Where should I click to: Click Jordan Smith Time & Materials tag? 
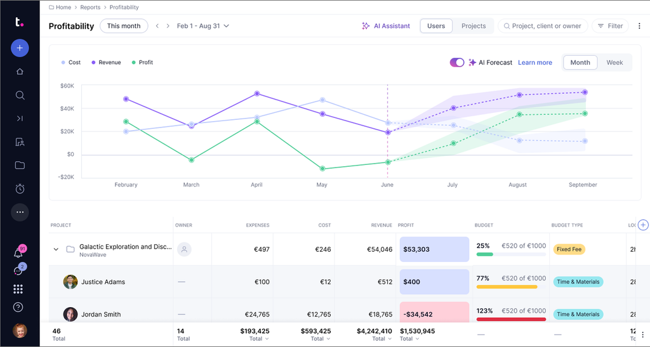click(578, 314)
